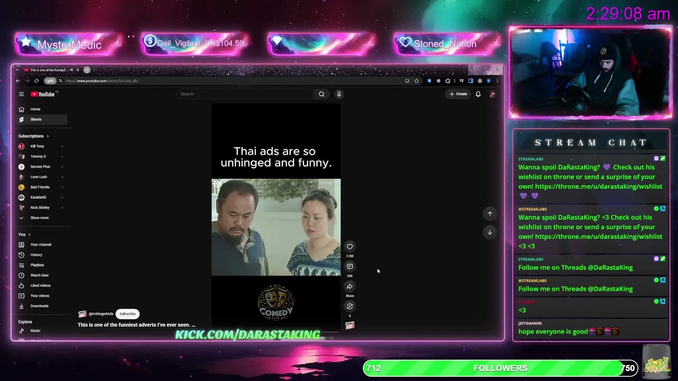678x381 pixels.
Task: Open the browser extensions puzzle icon
Action: [x=448, y=81]
